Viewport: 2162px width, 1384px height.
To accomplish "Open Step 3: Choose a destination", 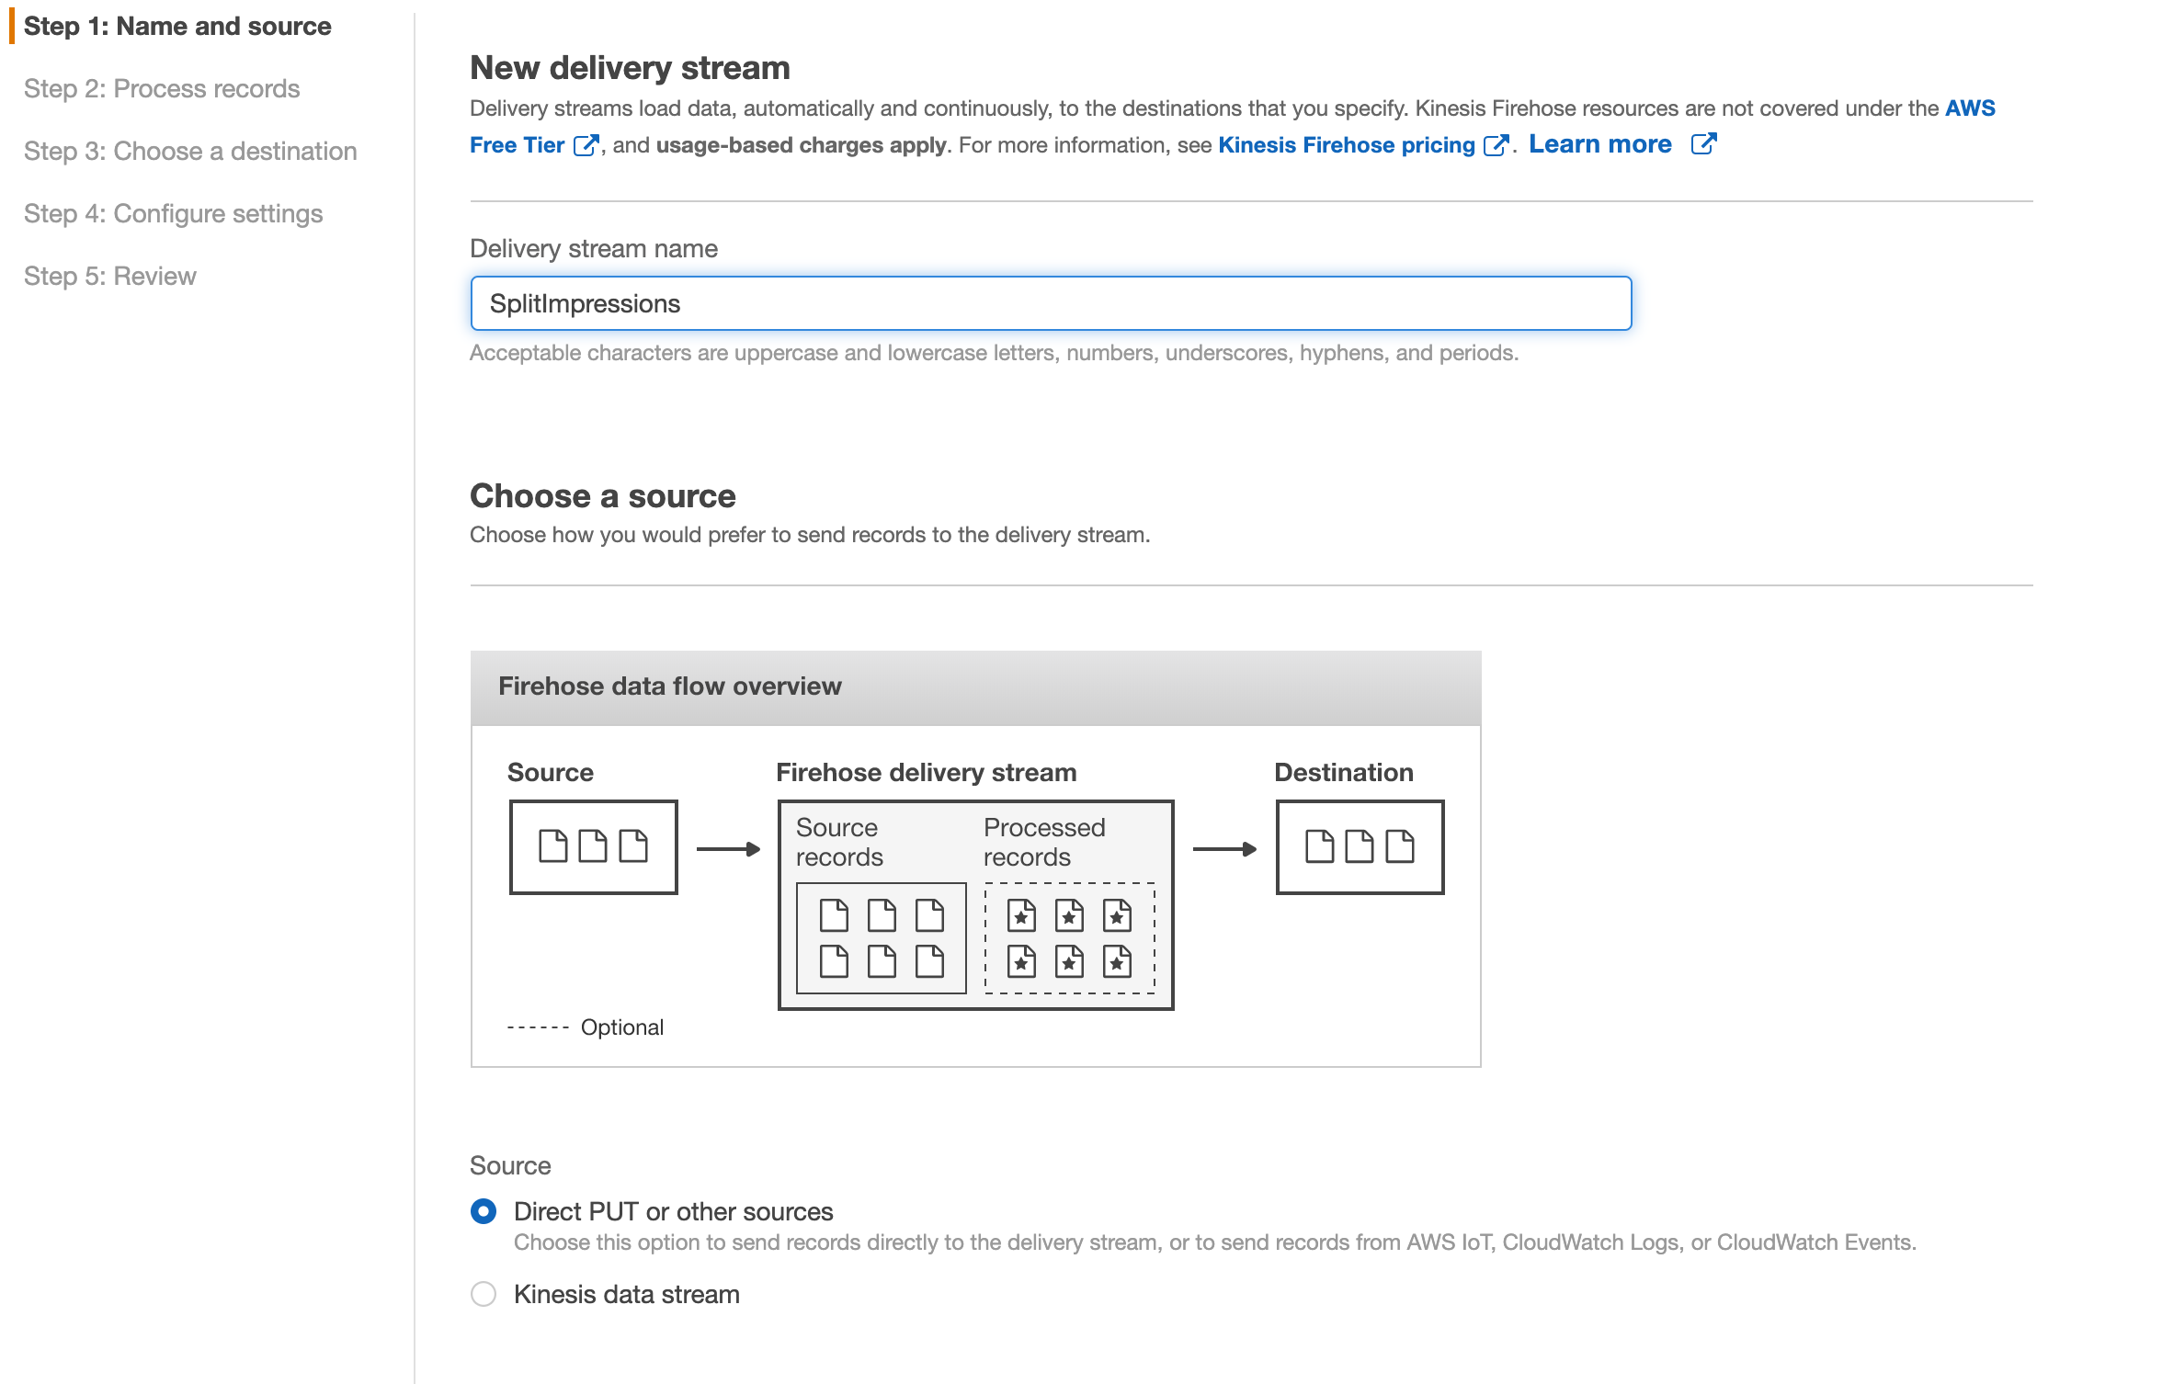I will [x=190, y=152].
